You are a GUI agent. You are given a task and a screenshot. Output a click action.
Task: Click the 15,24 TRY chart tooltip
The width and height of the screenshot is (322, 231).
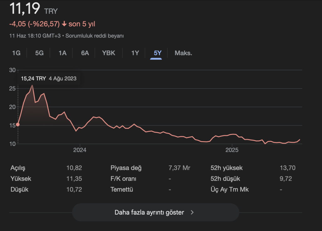click(x=48, y=78)
